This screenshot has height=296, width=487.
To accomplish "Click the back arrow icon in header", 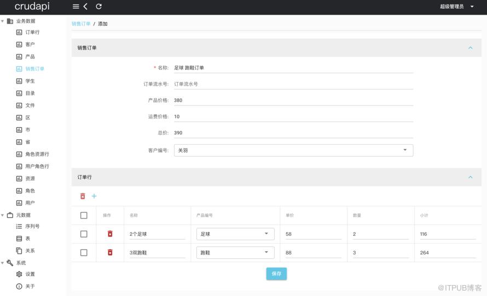I will click(x=85, y=7).
